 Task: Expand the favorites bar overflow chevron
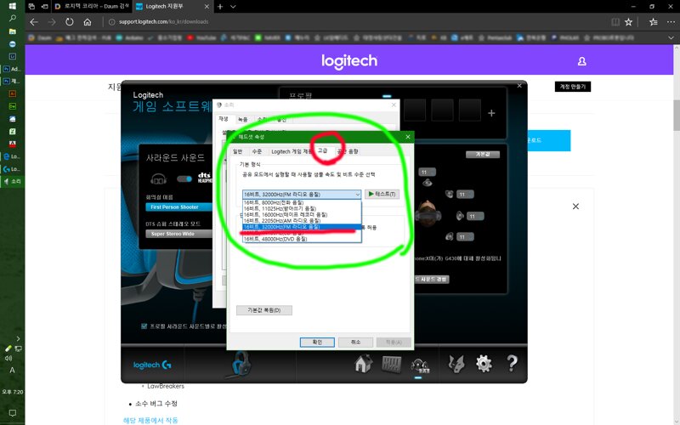tap(671, 38)
